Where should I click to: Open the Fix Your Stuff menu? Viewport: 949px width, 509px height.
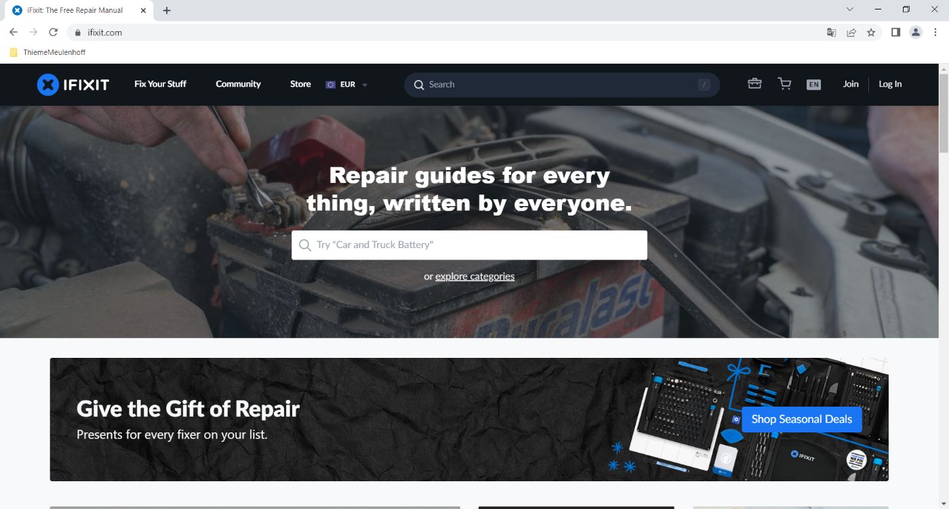(160, 84)
